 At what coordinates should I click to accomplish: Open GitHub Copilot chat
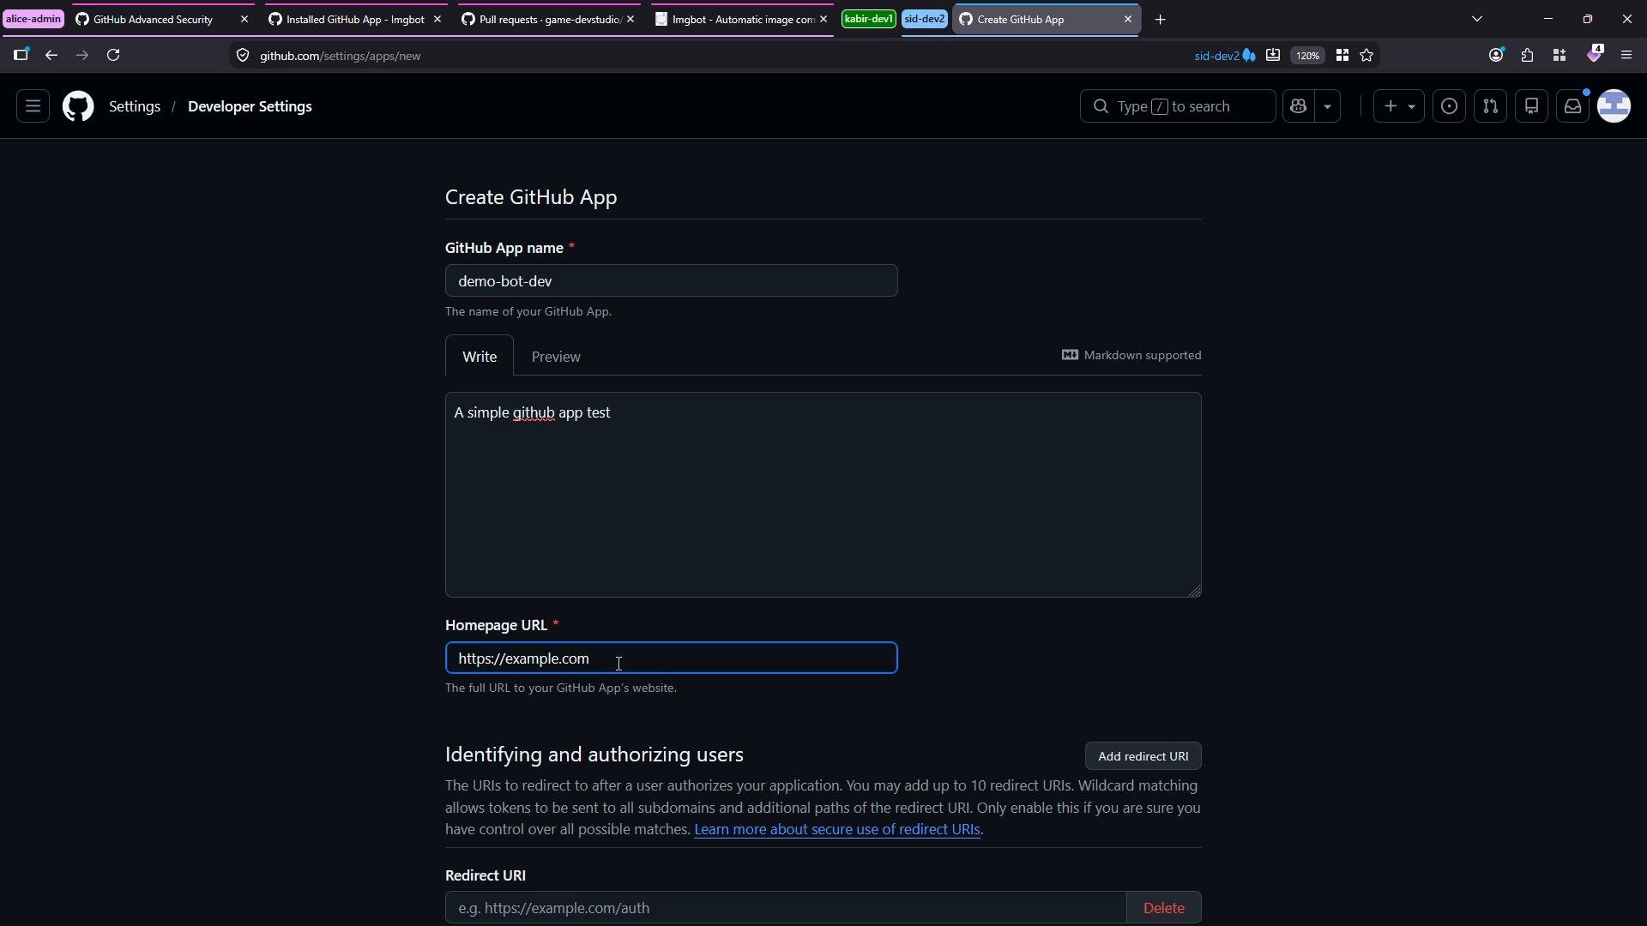(1298, 106)
